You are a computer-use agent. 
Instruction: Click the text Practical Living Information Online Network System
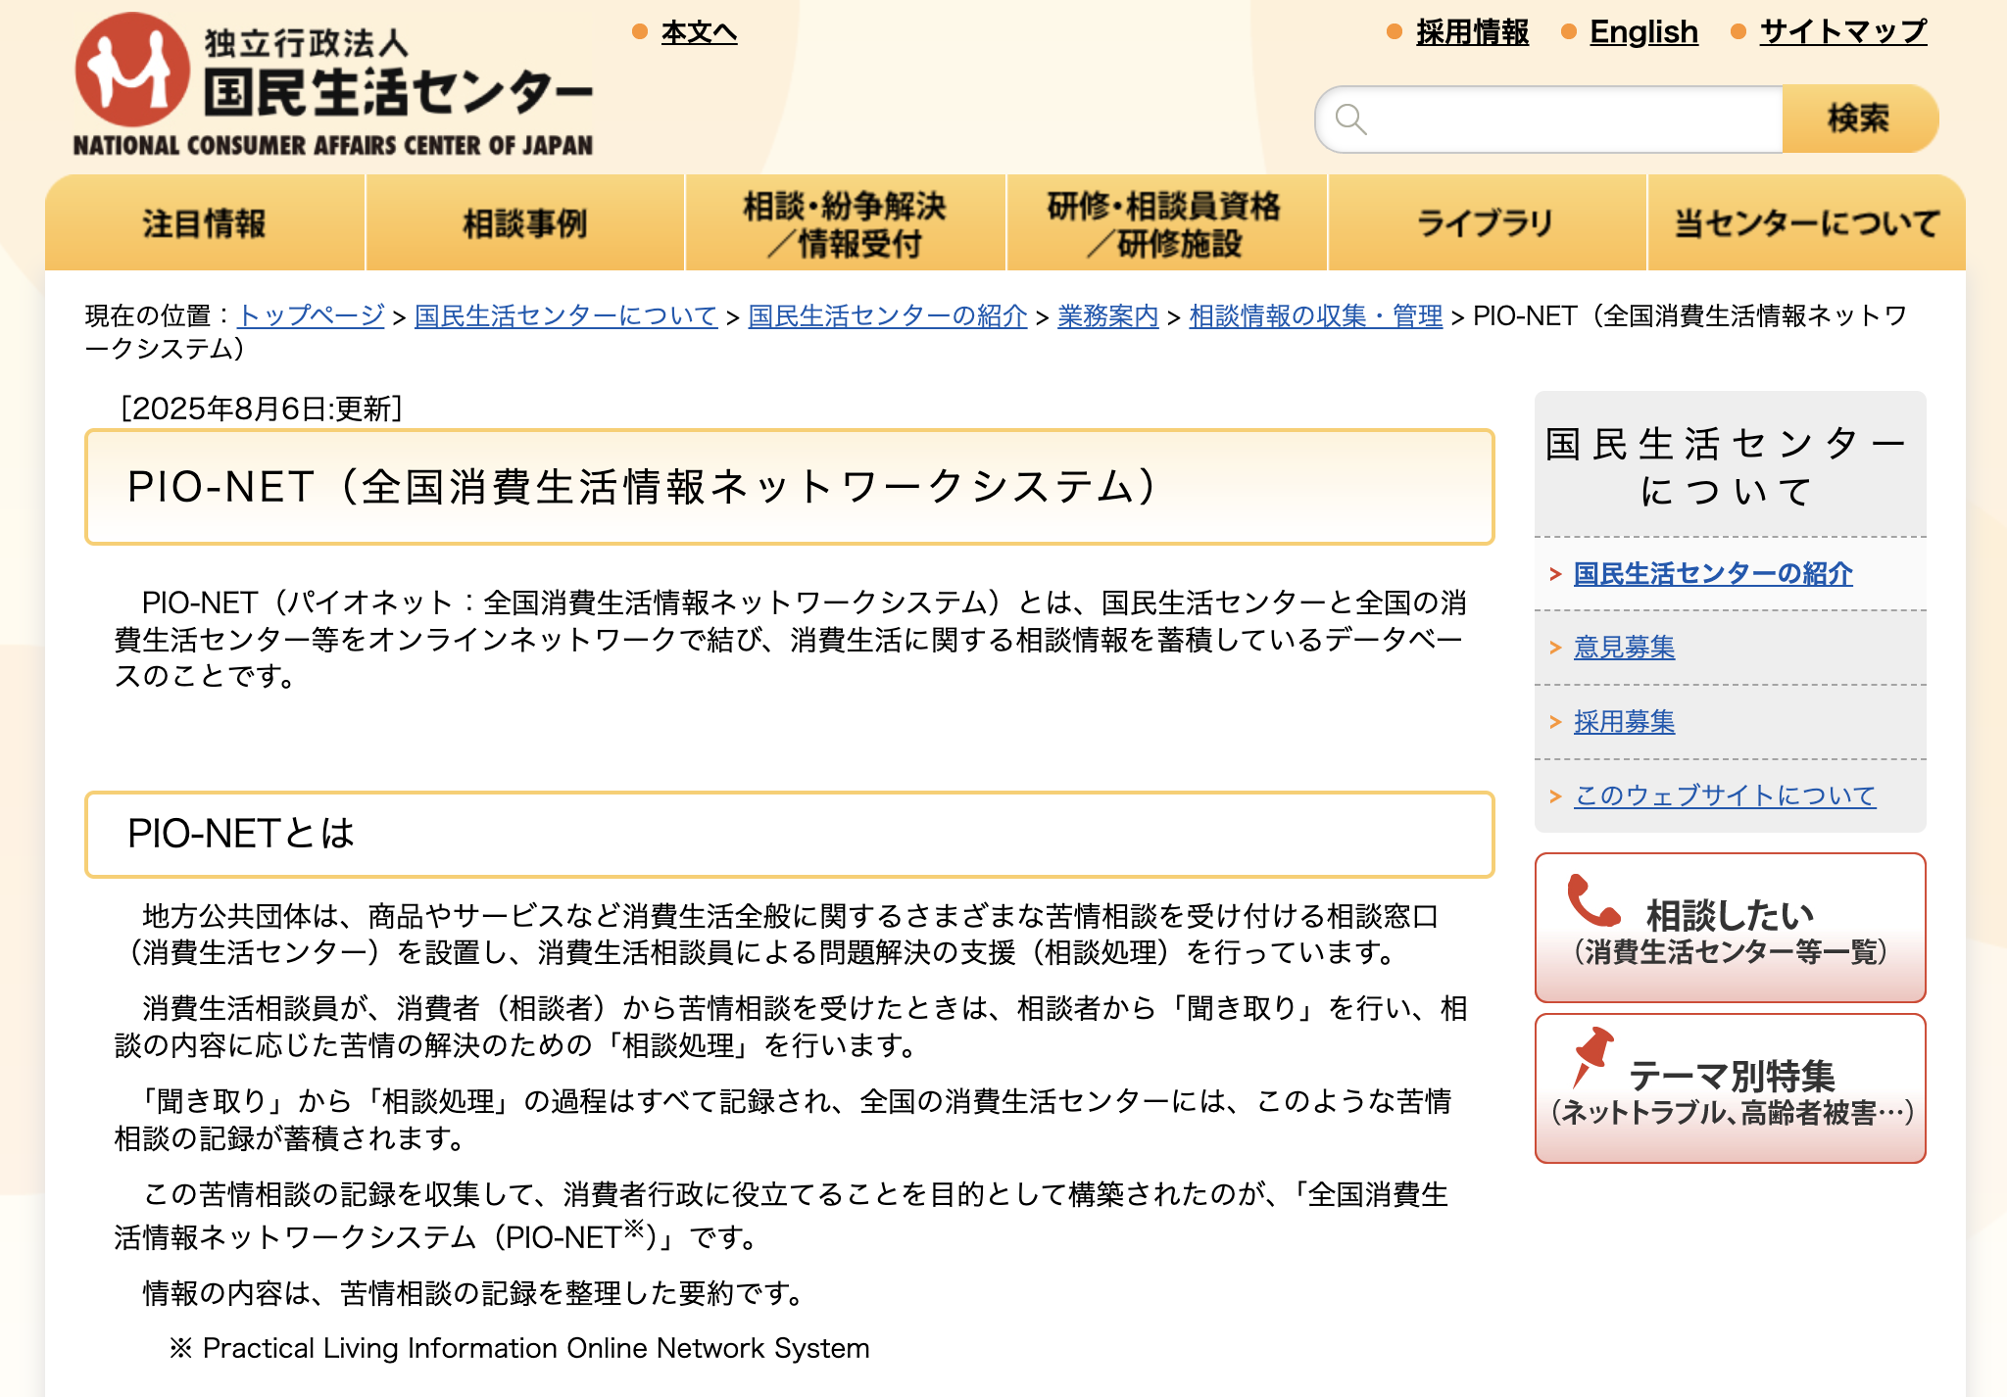pyautogui.click(x=536, y=1348)
